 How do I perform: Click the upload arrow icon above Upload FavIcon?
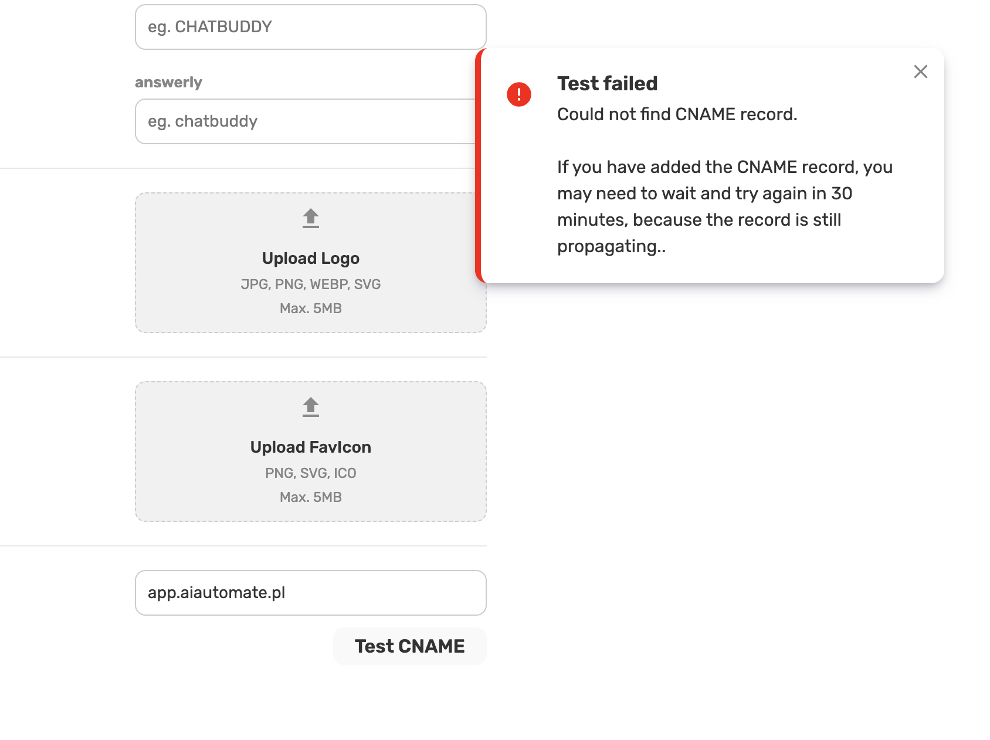click(311, 407)
